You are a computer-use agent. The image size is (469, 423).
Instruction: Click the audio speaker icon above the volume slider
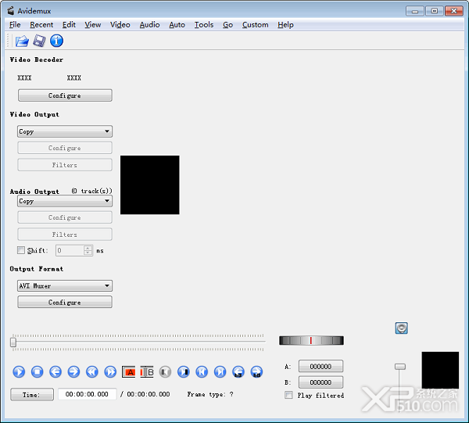click(401, 328)
